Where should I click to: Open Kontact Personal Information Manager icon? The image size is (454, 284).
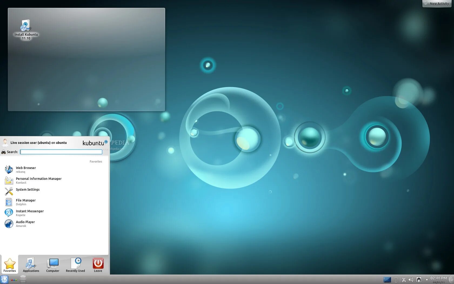(x=9, y=180)
